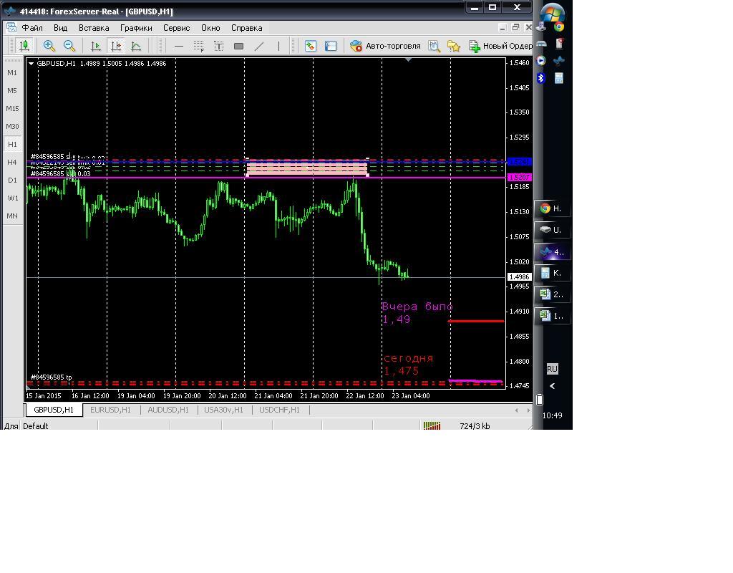The height and width of the screenshot is (573, 733).
Task: Select the 'Вчера было 1,49' text label
Action: click(x=417, y=313)
